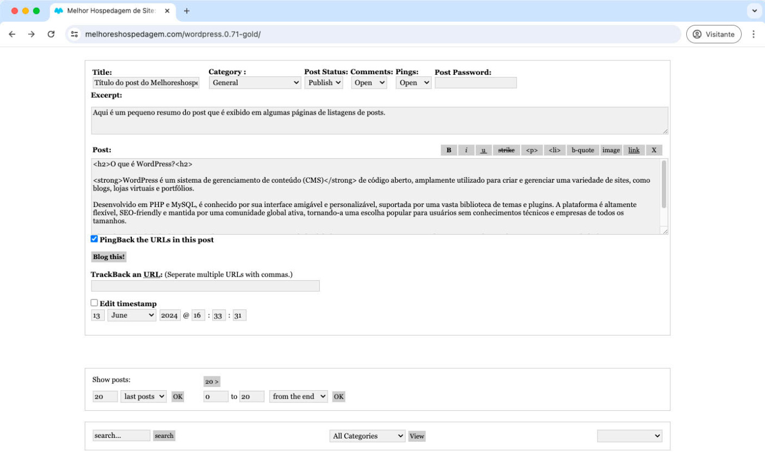Viewport: 765px width, 465px height.
Task: Apply bold with the B button
Action: (x=449, y=150)
